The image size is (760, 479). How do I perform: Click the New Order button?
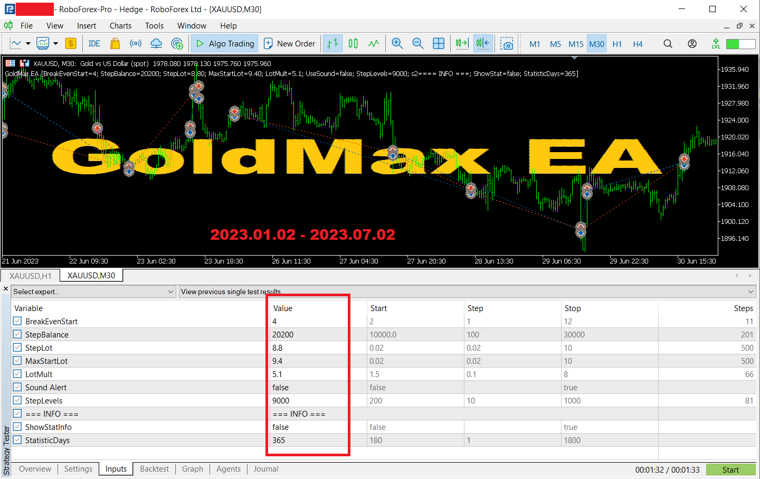tap(290, 44)
